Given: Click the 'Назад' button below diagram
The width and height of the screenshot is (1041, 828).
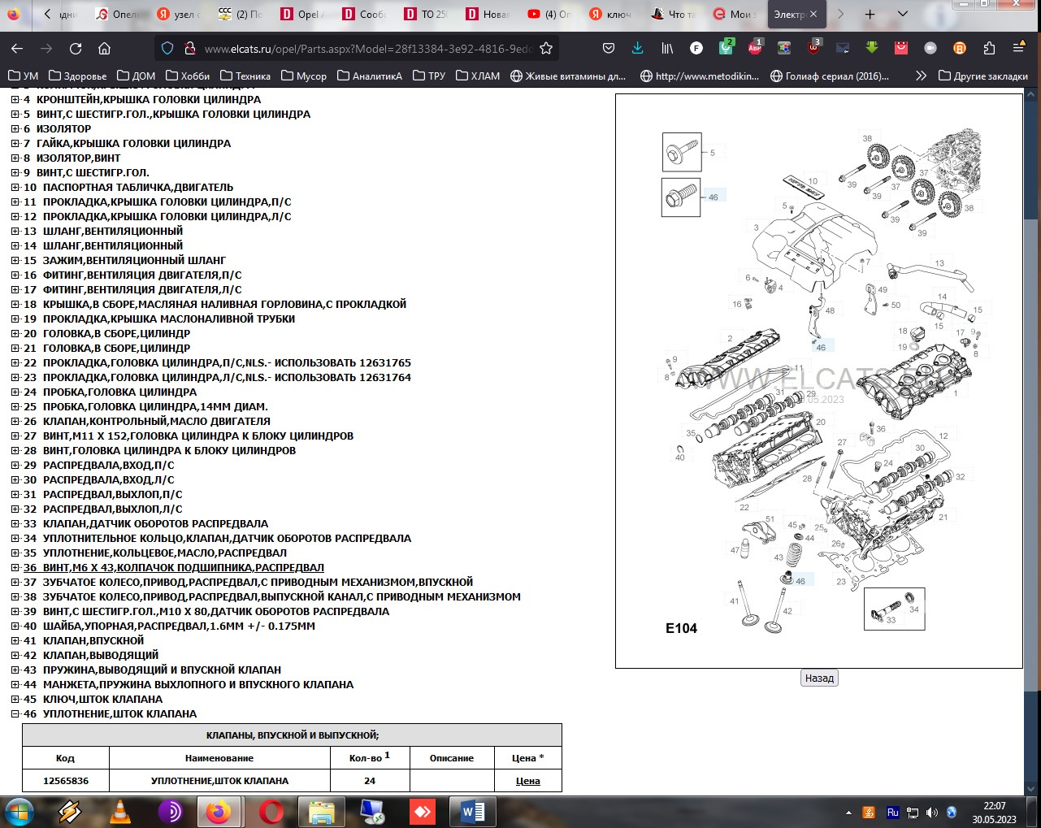Looking at the screenshot, I should (819, 678).
